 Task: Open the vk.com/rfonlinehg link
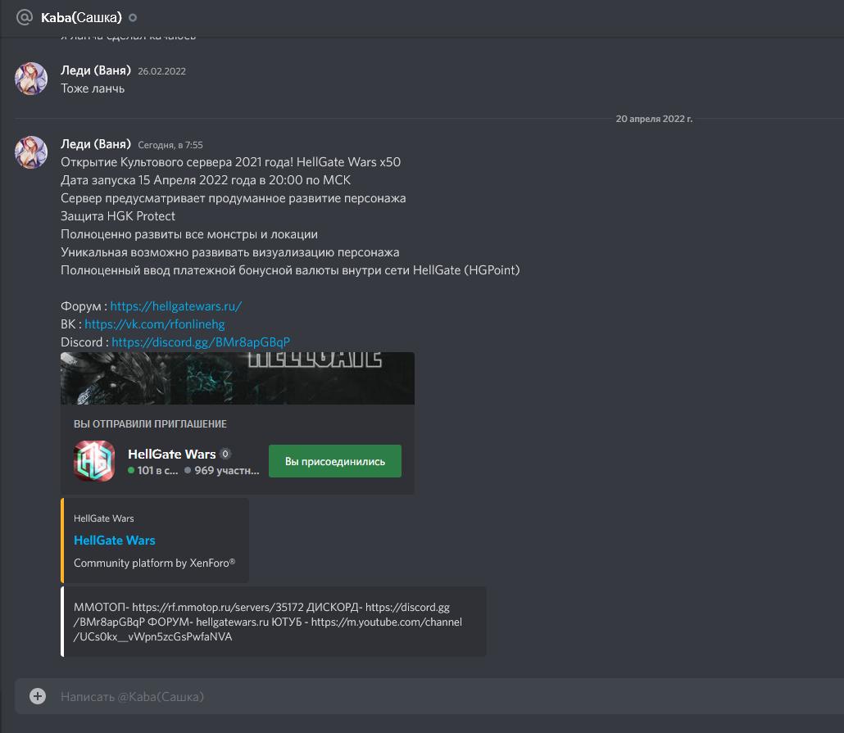click(x=155, y=324)
